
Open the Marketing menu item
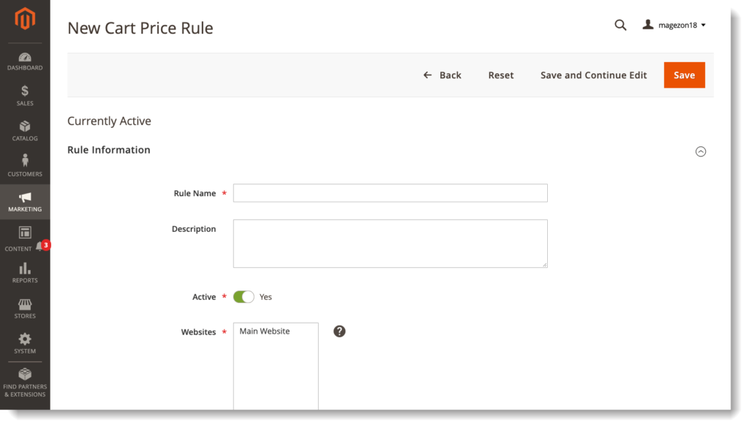[25, 202]
